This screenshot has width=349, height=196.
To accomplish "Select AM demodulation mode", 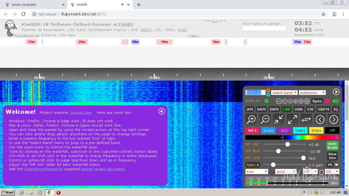I will [x=250, y=109].
